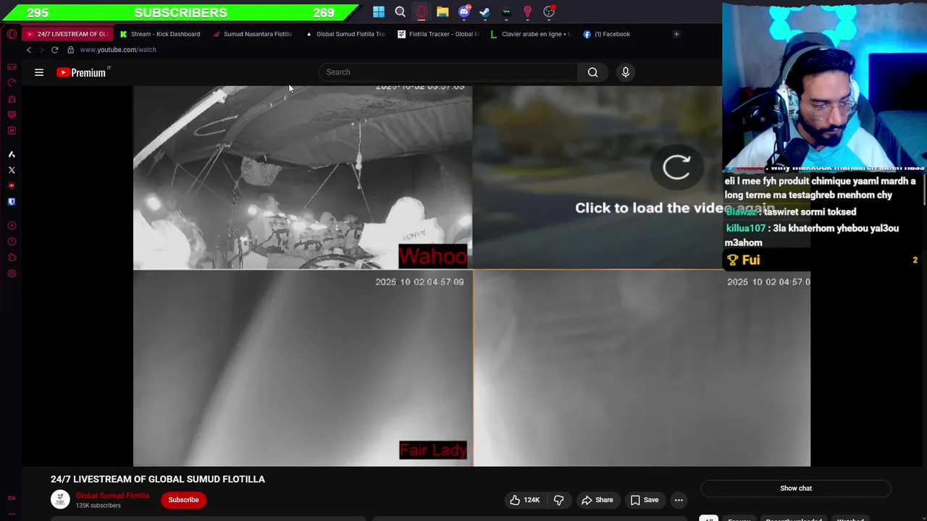
Task: Start voice search with the microphone
Action: (626, 72)
